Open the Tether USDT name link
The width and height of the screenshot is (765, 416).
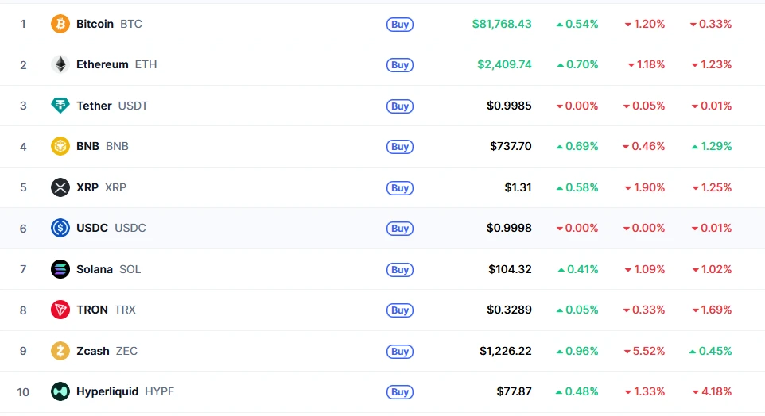(x=112, y=106)
